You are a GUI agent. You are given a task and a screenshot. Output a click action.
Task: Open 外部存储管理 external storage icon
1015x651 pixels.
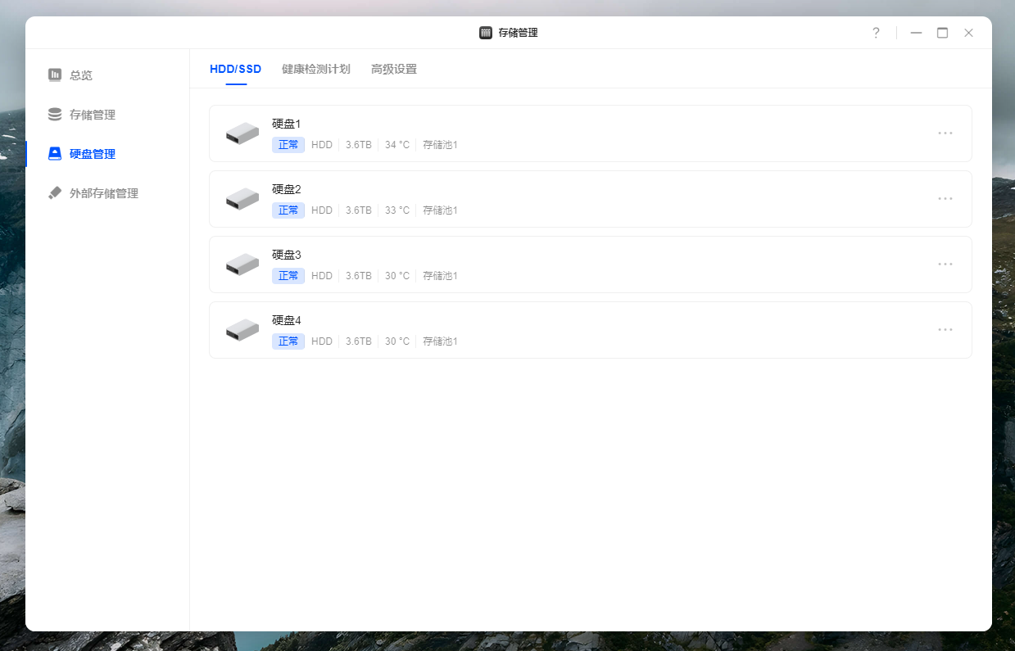coord(55,193)
